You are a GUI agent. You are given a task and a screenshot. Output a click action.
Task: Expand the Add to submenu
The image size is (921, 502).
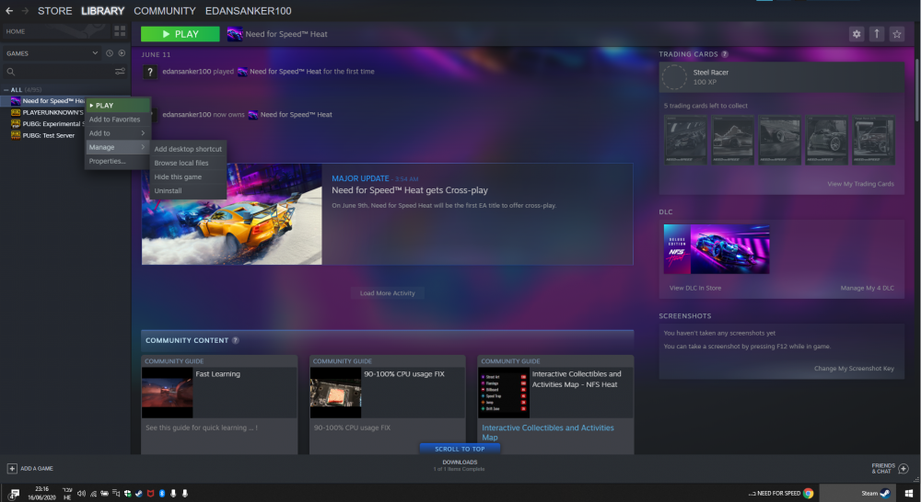118,133
